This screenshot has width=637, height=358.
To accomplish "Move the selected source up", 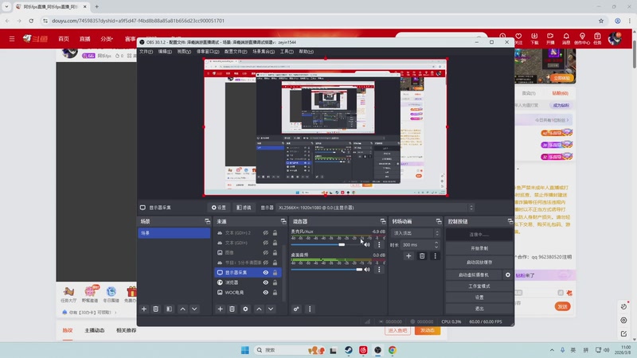I will click(259, 309).
